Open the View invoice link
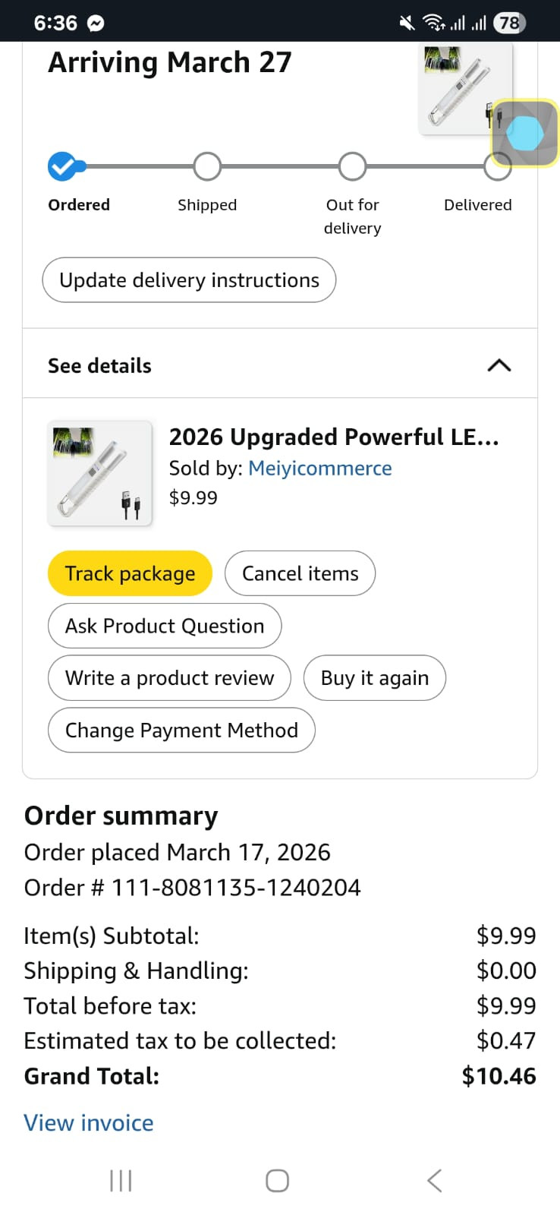This screenshot has width=560, height=1215. 89,1122
